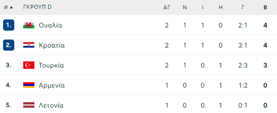Click the Ι draws column header

(x=203, y=7)
